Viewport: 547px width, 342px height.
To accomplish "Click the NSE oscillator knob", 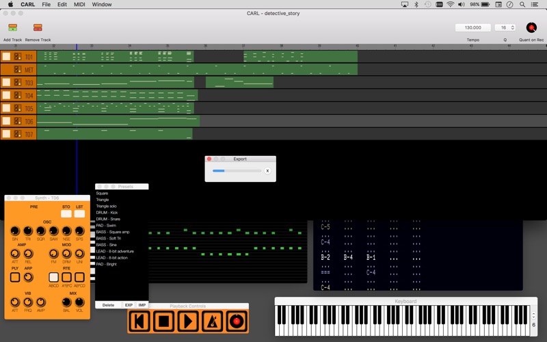I will [66, 231].
